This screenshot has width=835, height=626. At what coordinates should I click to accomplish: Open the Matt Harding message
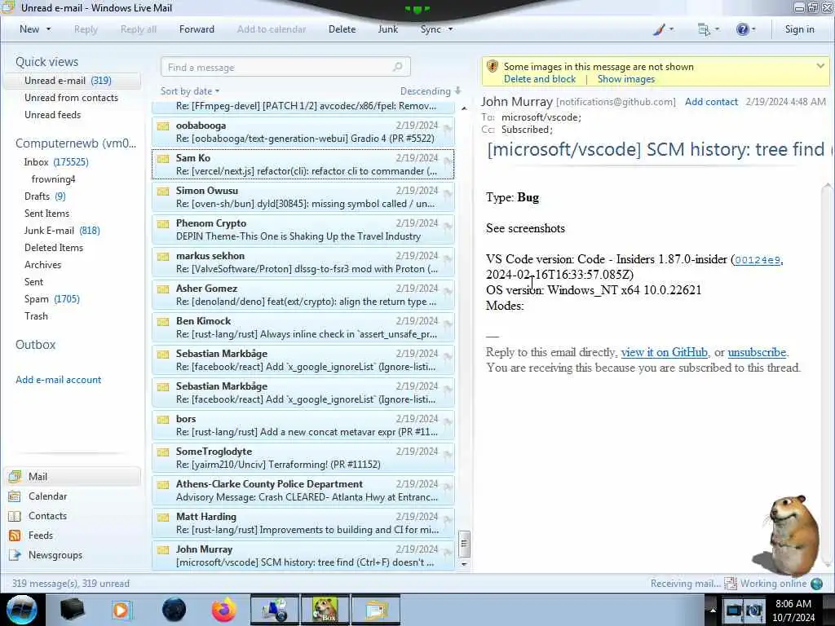[x=303, y=522]
